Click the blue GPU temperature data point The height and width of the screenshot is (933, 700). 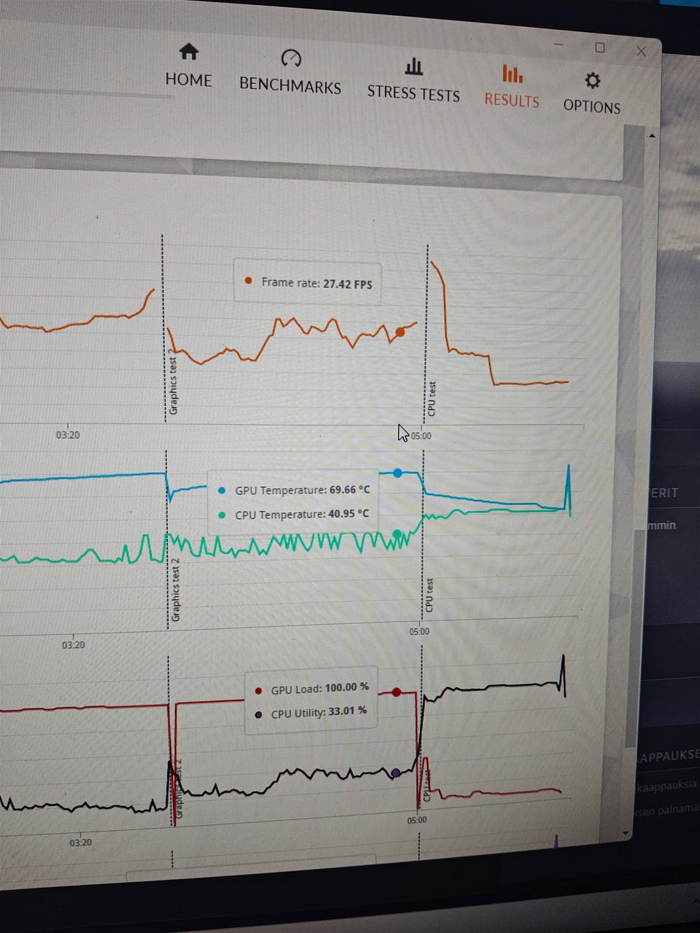pyautogui.click(x=397, y=473)
